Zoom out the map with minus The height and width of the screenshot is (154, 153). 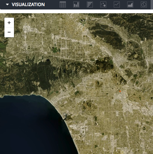(x=9, y=32)
